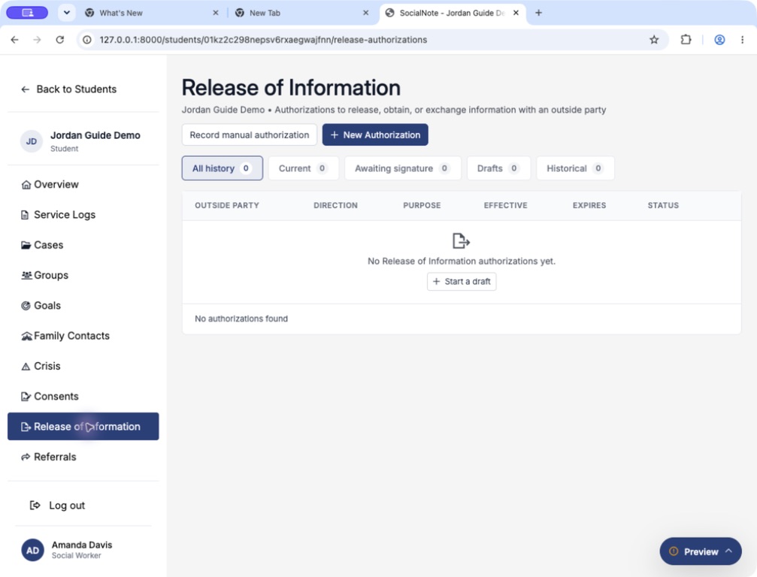757x577 pixels.
Task: Click the JD student avatar
Action: pyautogui.click(x=32, y=141)
